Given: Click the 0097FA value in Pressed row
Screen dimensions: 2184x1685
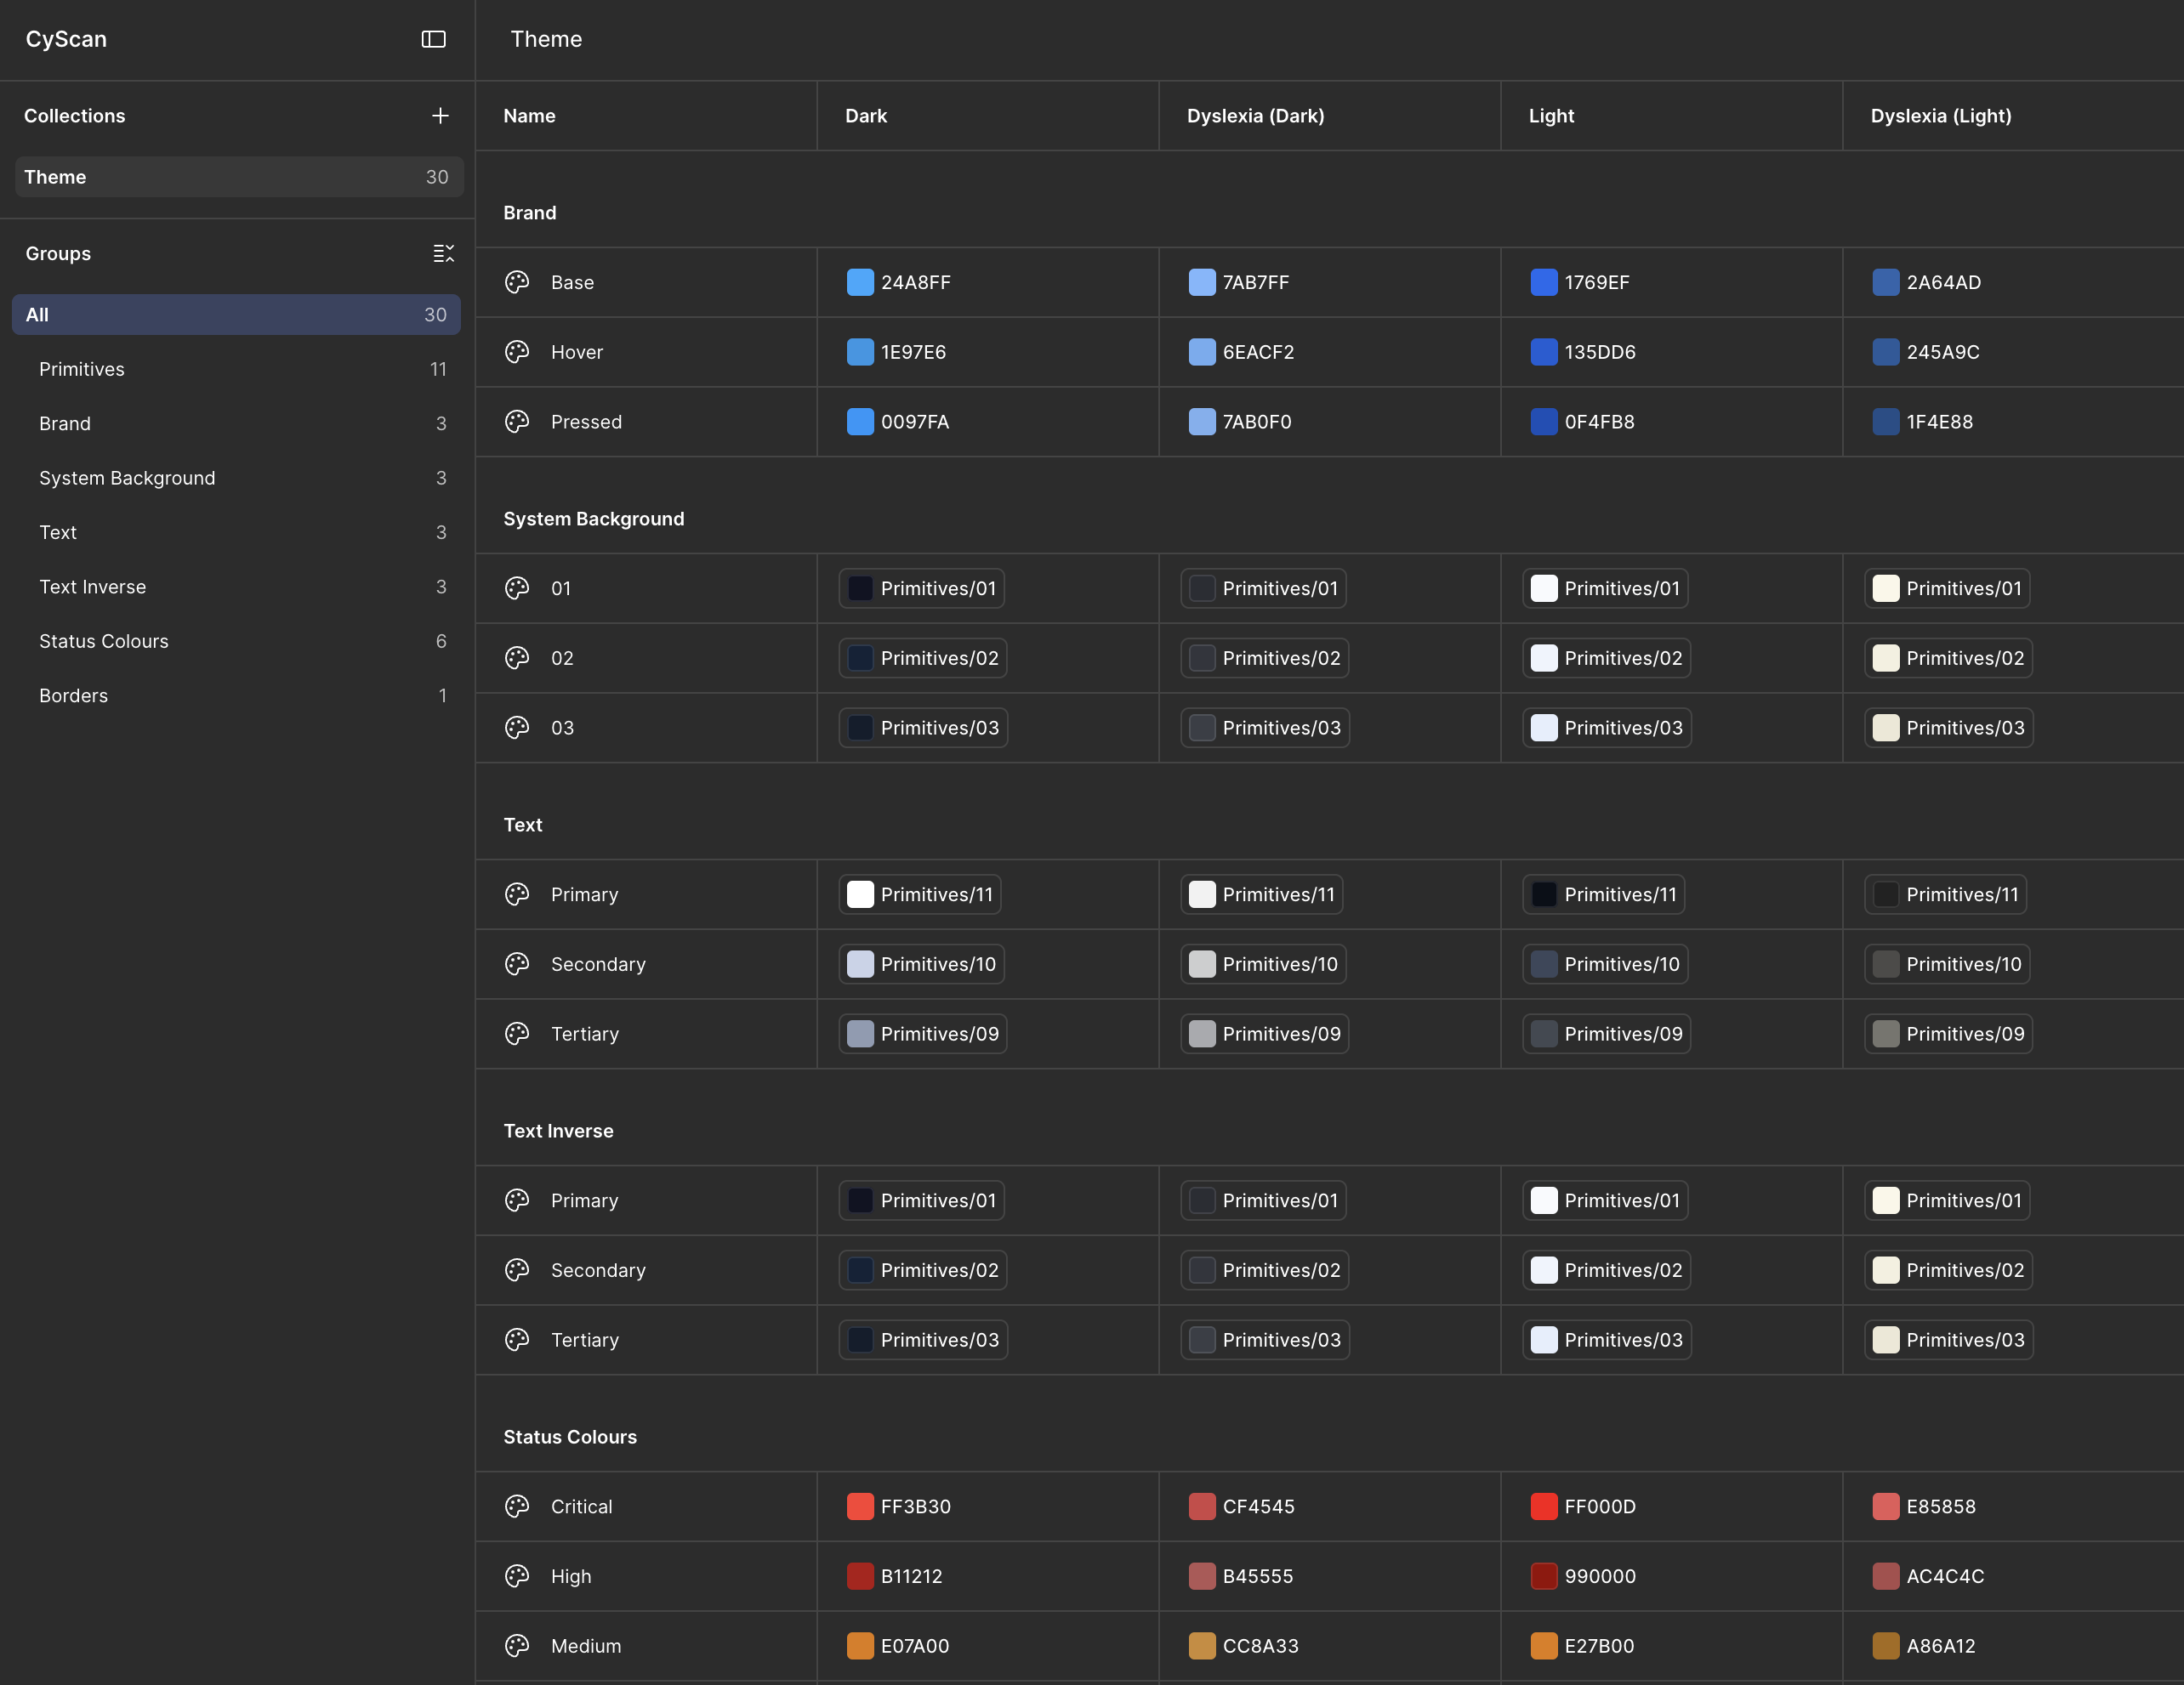Looking at the screenshot, I should pos(915,423).
